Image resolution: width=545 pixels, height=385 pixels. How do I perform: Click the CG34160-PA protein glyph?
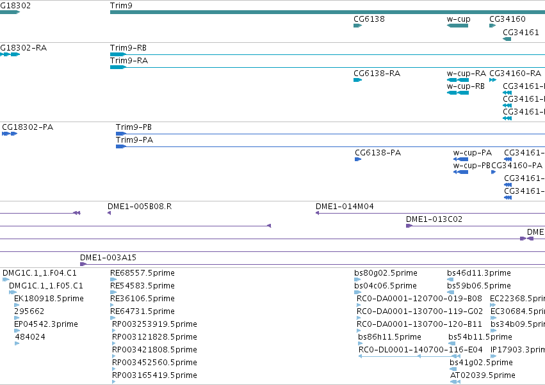click(493, 172)
